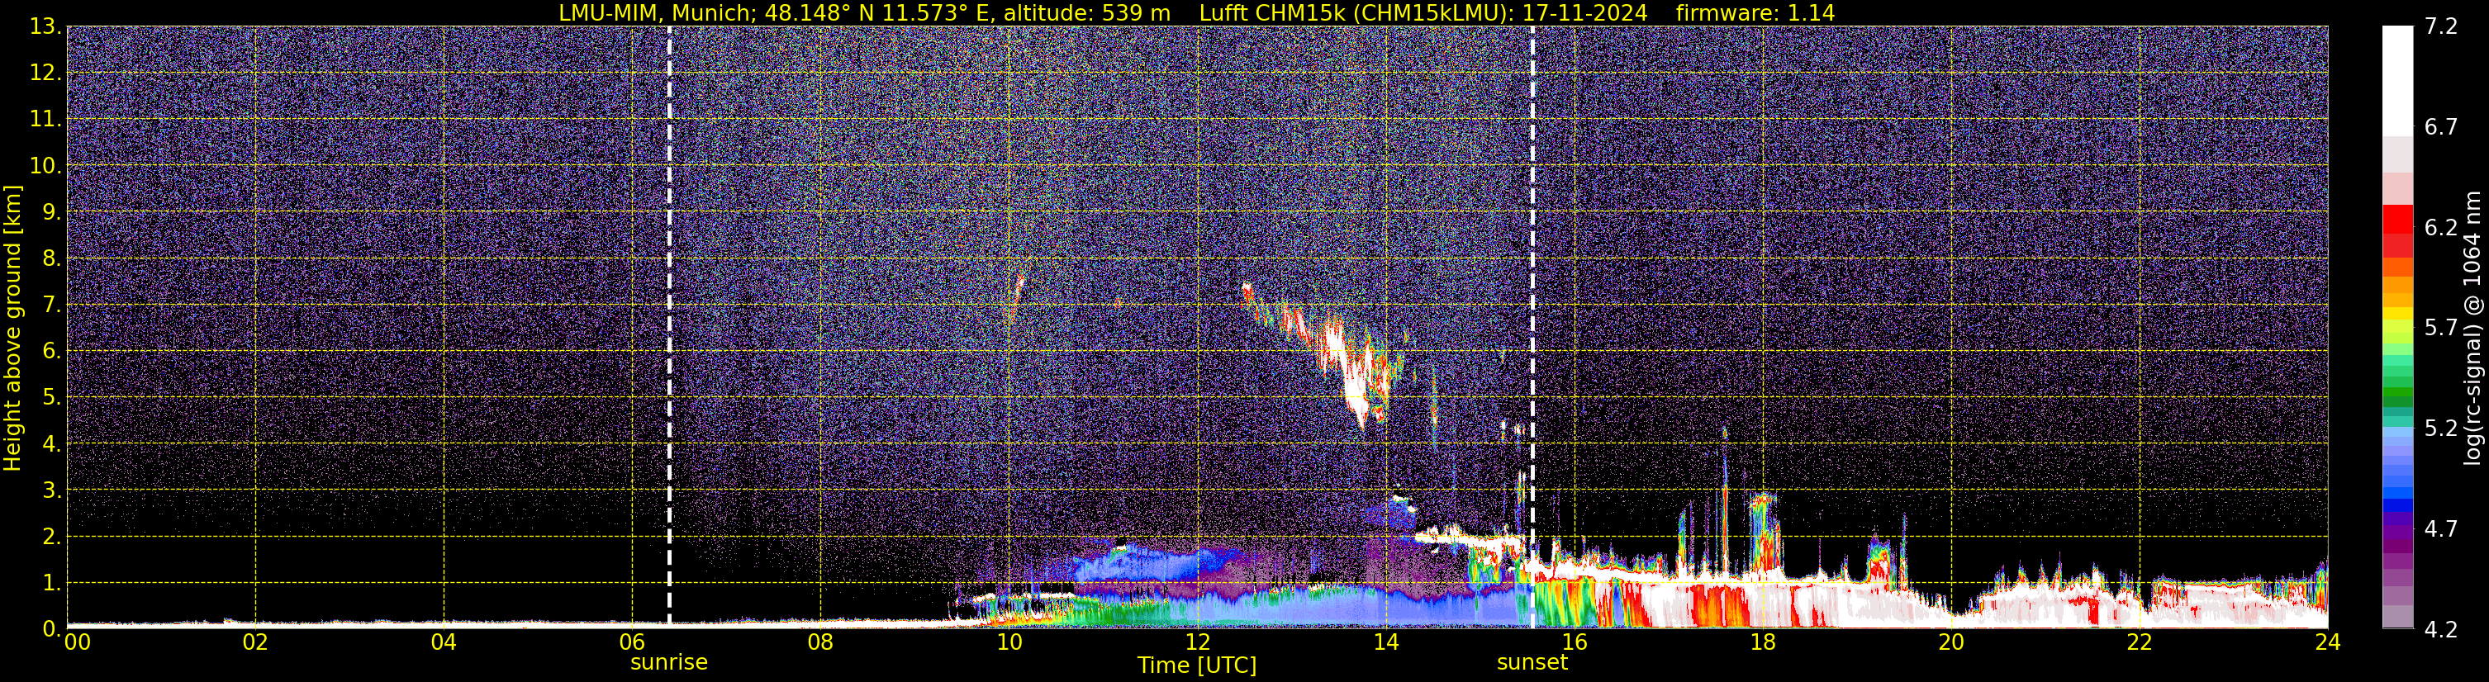The image size is (2489, 682).
Task: Click the station text 'LMU-MIM, Munich' in the title
Action: click(x=656, y=12)
